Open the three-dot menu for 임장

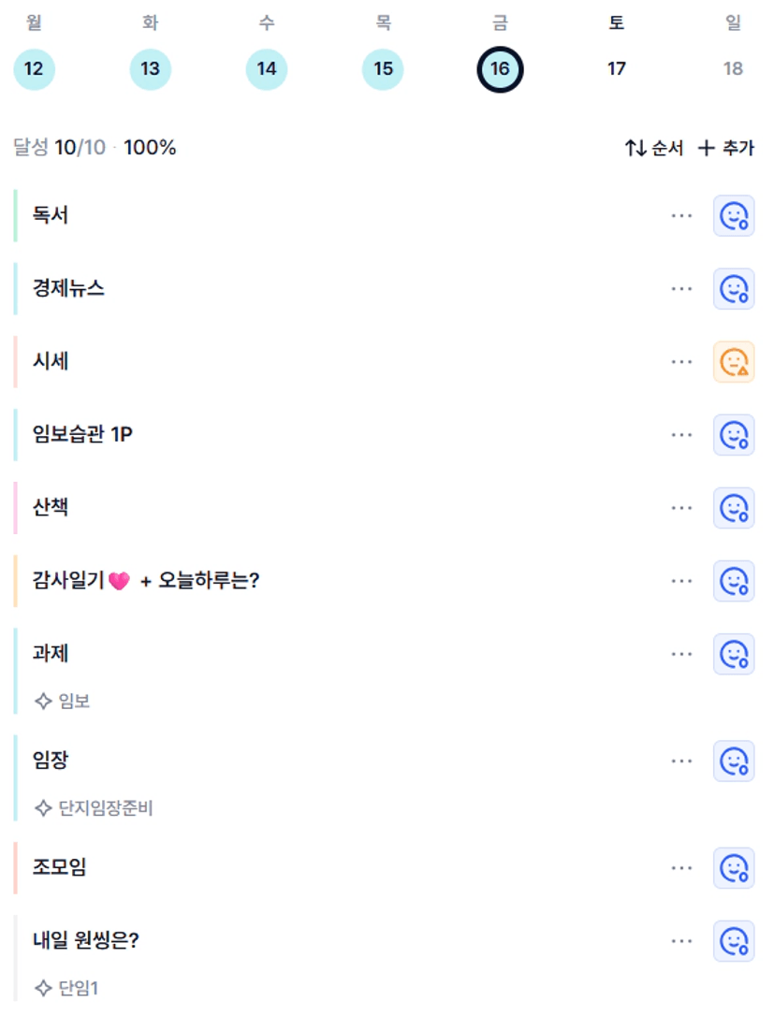pyautogui.click(x=681, y=761)
